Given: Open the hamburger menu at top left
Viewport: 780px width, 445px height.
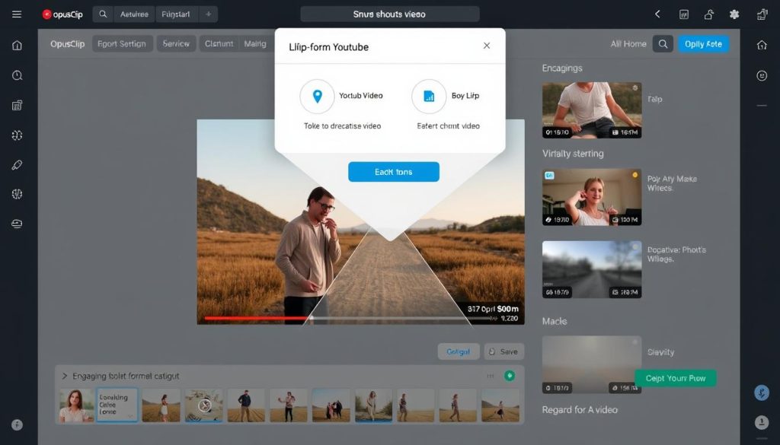Looking at the screenshot, I should [17, 13].
